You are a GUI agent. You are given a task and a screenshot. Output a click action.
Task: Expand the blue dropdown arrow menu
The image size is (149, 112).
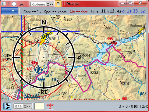pos(10,11)
